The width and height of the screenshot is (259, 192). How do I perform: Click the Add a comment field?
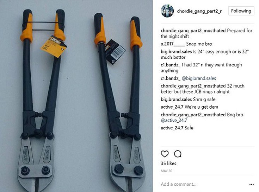[203, 184]
